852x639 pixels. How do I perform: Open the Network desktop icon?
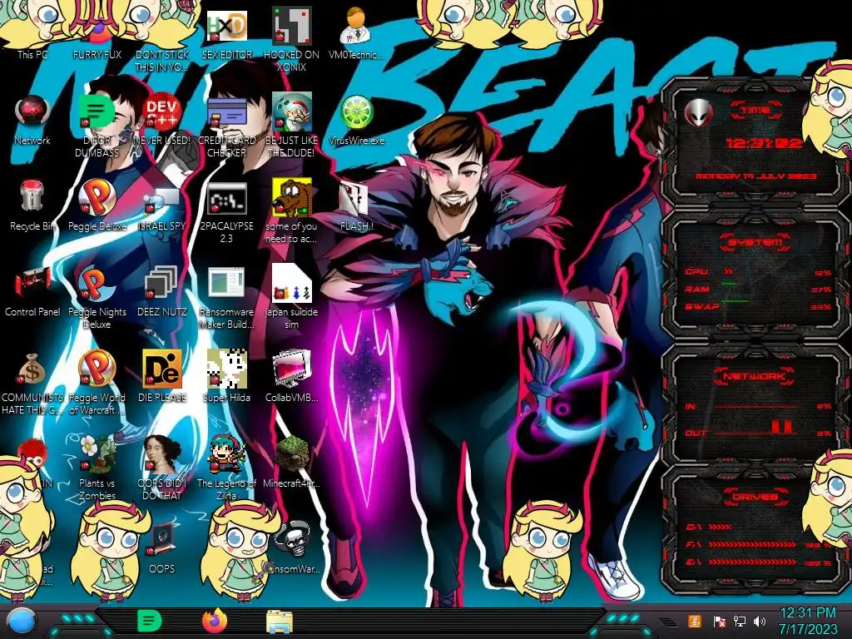32,118
